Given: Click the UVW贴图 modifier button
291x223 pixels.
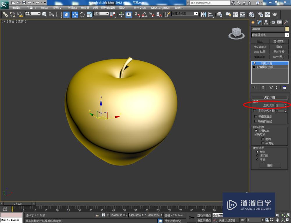Looking at the screenshot, I should click(259, 51).
